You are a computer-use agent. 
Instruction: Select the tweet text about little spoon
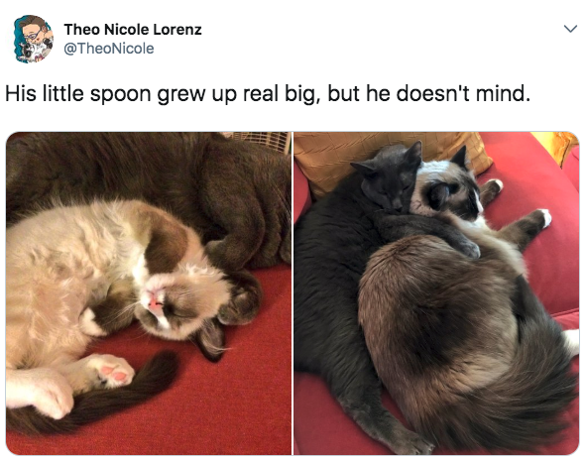pyautogui.click(x=268, y=93)
